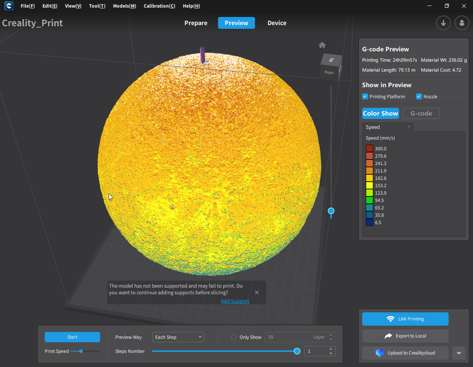Screen dimensions: 473x367
Task: Click the Material Wt 236.02 g text
Action: click(x=444, y=60)
